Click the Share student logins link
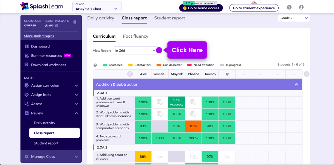The width and height of the screenshot is (334, 165). (x=39, y=36)
